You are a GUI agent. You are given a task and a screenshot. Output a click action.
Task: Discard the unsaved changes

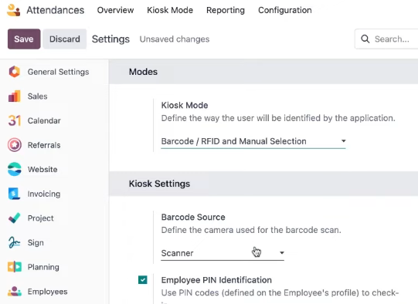point(64,39)
